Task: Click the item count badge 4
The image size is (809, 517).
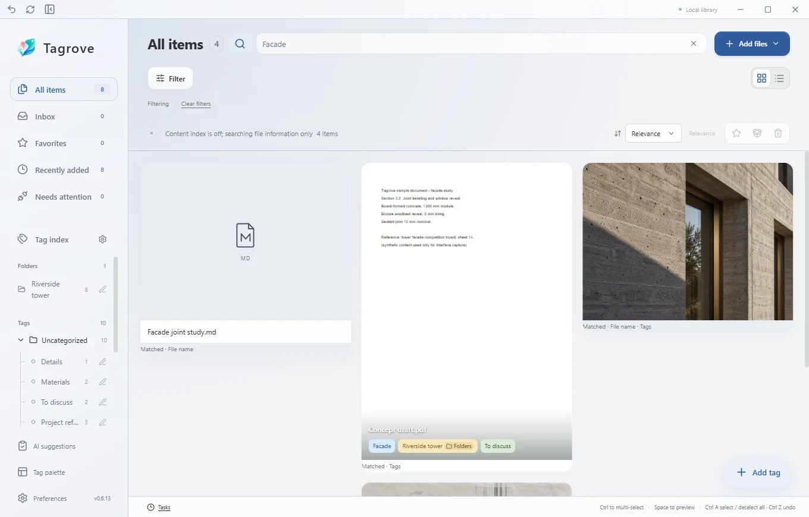Action: (217, 44)
